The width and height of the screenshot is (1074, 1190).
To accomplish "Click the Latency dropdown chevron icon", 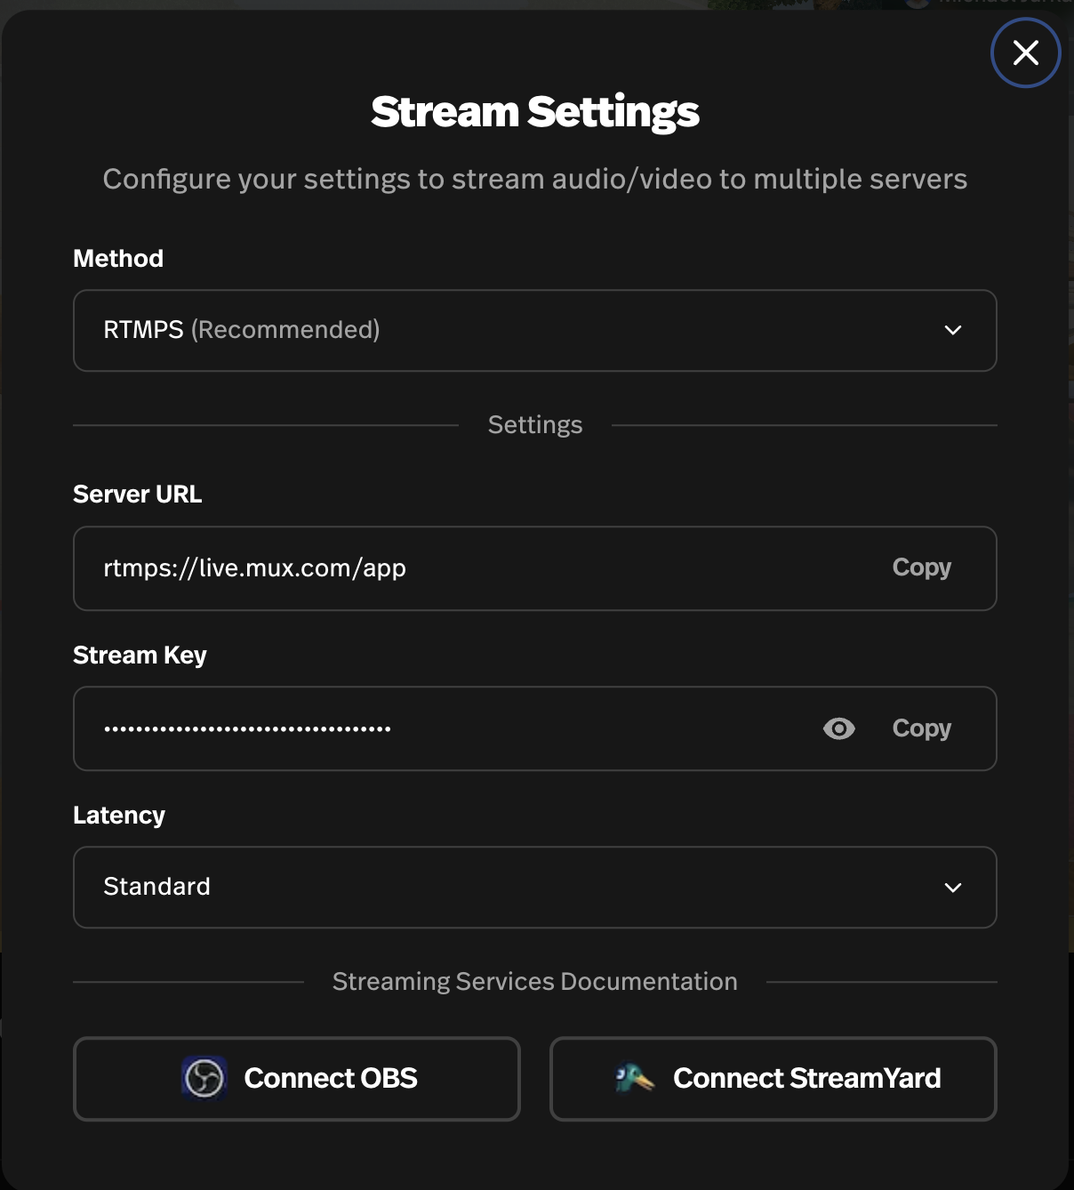I will click(x=953, y=887).
